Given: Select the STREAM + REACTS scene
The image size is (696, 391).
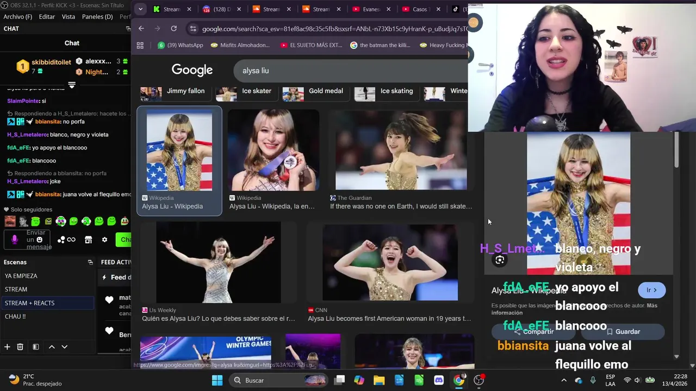Looking at the screenshot, I should (x=47, y=303).
